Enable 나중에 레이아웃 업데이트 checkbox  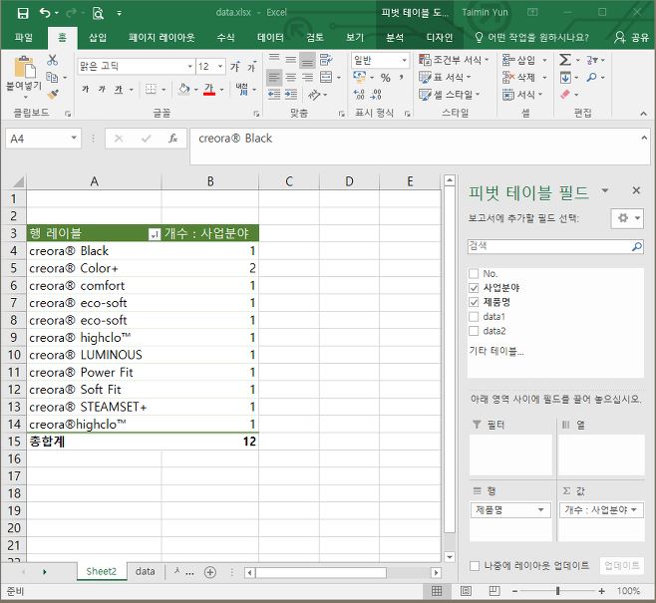(475, 566)
